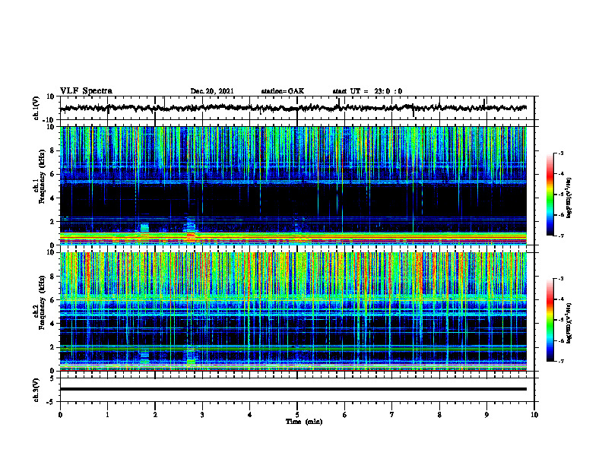Screen dimensions: 602x465
Task: Click the time axis tick label "8"
Action: 439,415
